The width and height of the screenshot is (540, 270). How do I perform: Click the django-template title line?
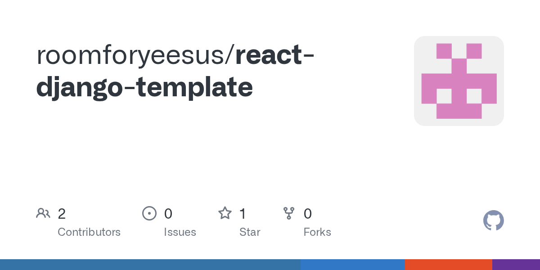point(144,87)
